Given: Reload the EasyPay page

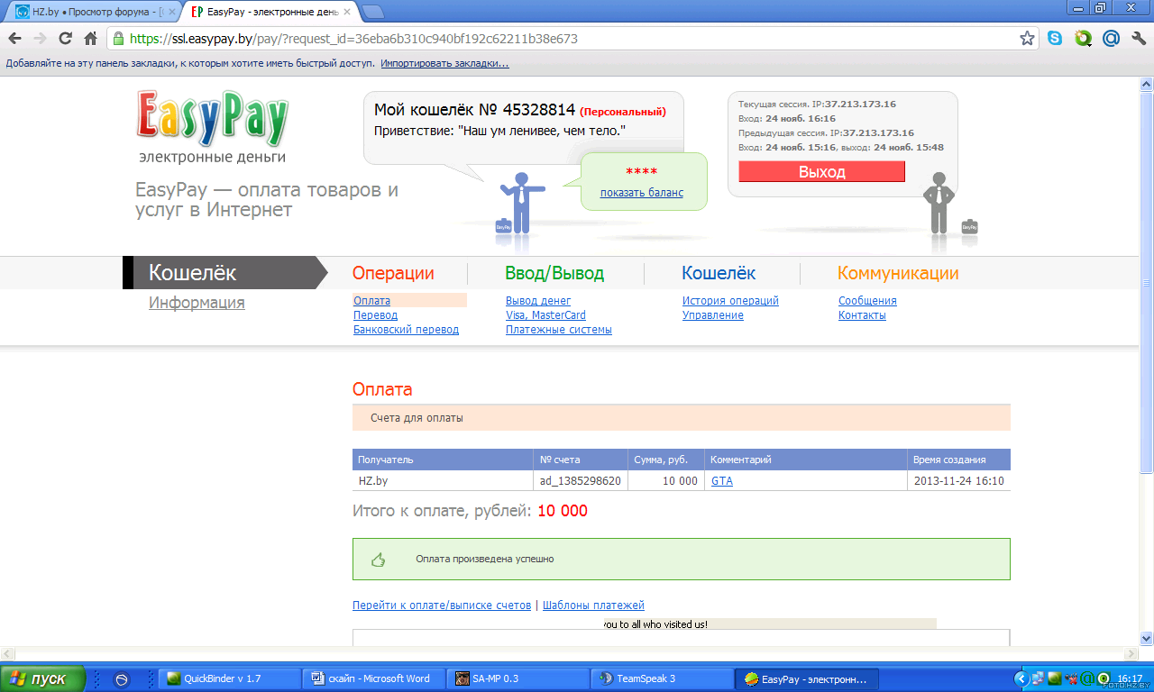Looking at the screenshot, I should (x=65, y=39).
